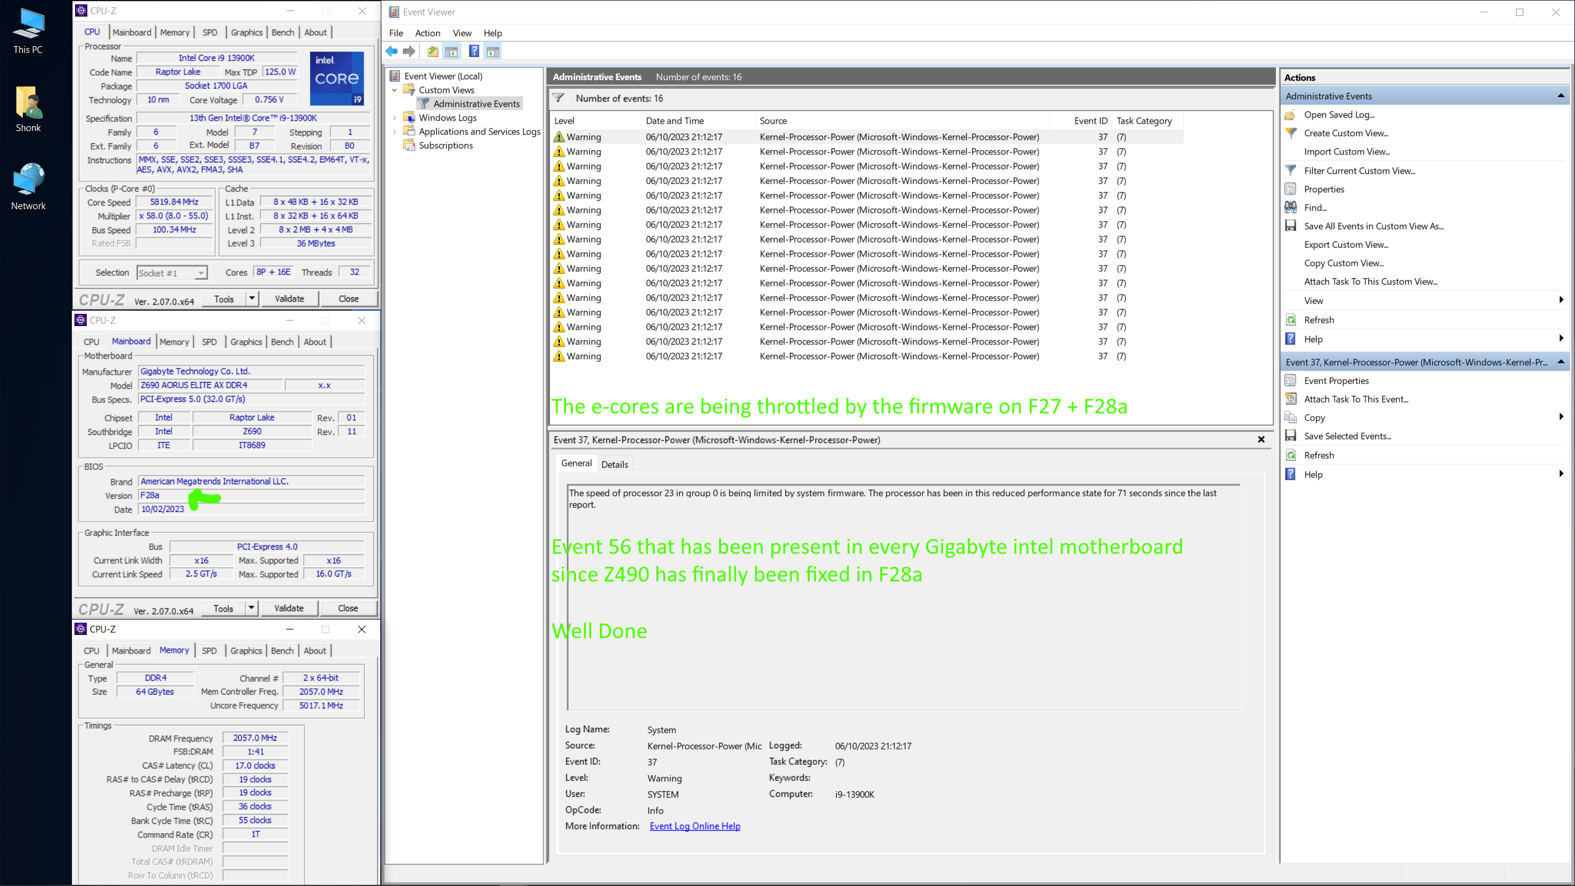The width and height of the screenshot is (1575, 886).
Task: Expand Applications and Services Logs node
Action: pyautogui.click(x=394, y=131)
